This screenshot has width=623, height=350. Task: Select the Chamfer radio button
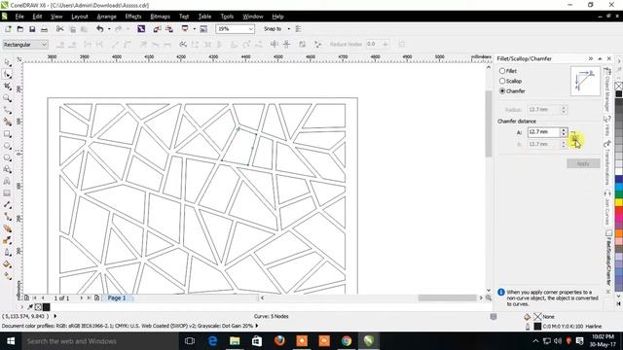pos(502,90)
